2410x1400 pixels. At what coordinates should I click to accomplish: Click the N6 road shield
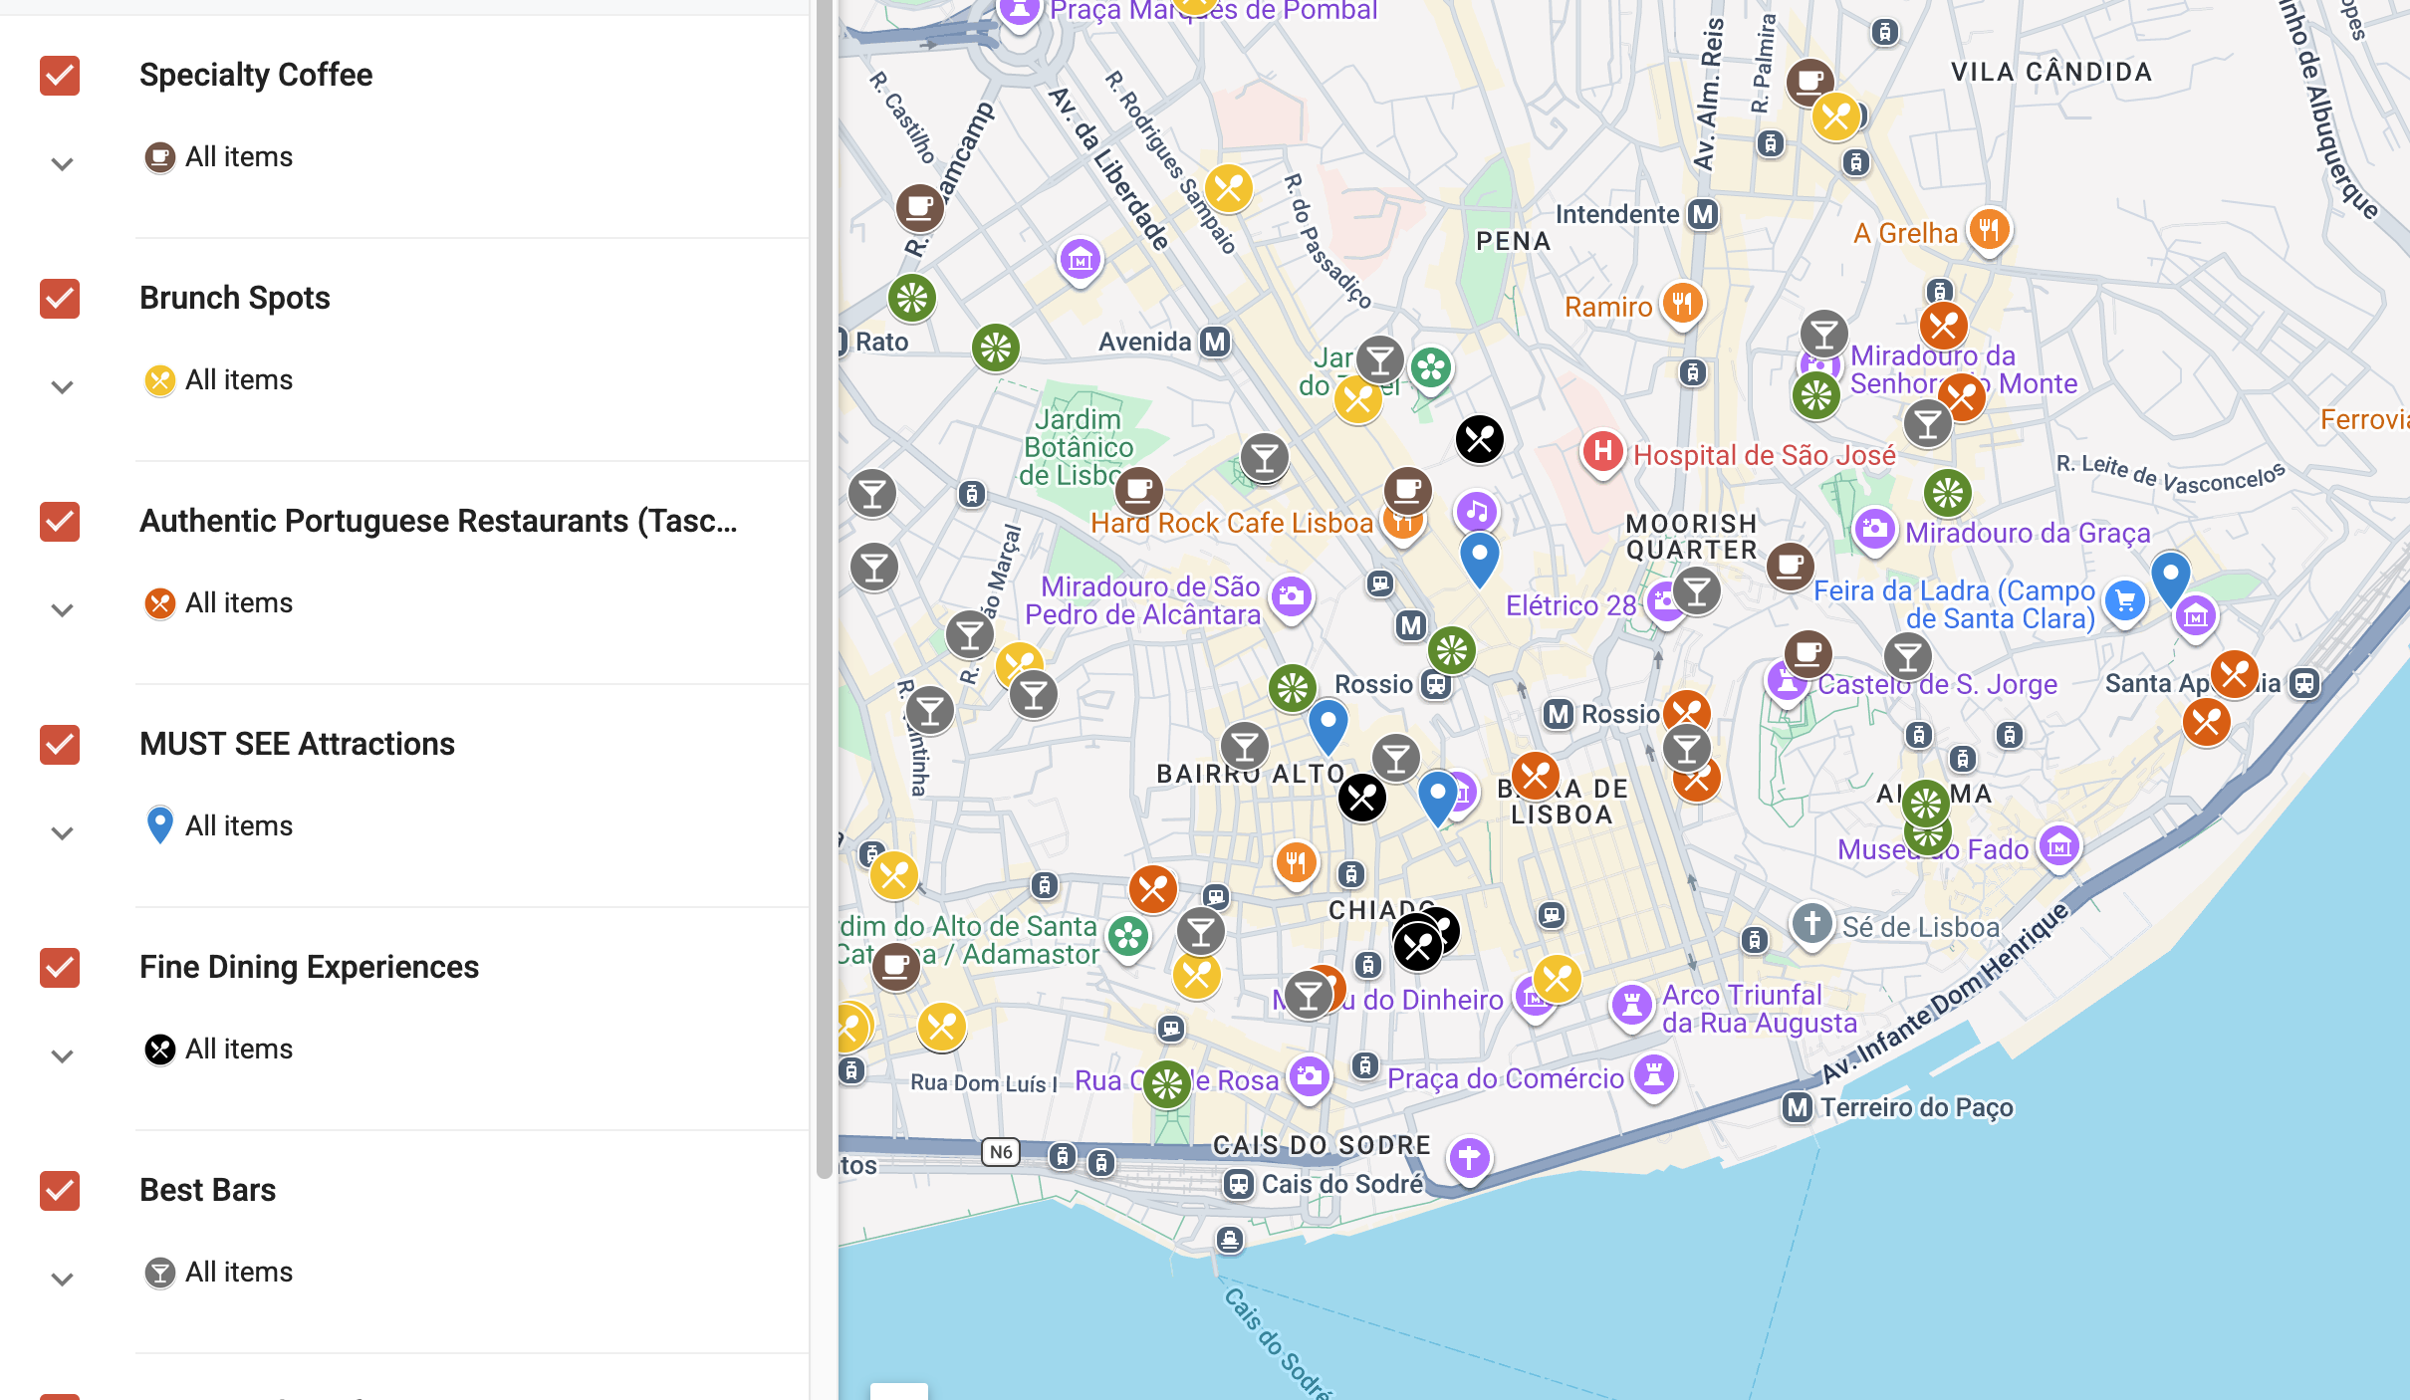[x=1001, y=1152]
